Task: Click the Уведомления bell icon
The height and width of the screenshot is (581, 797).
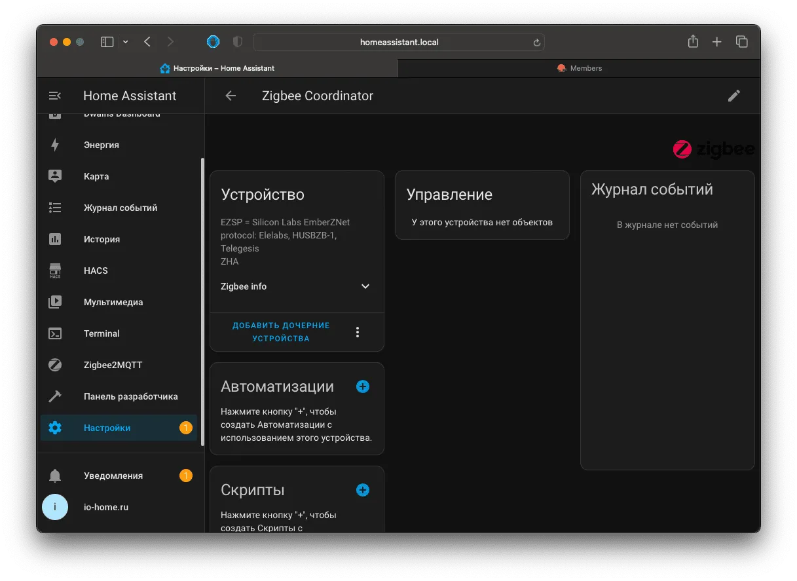Action: 55,476
